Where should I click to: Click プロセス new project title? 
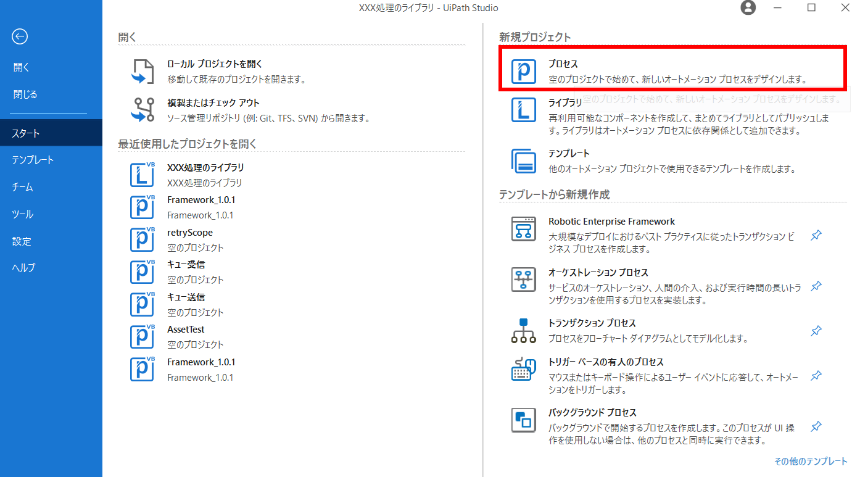pos(563,64)
